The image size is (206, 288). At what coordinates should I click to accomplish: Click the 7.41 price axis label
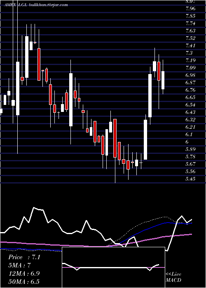(x=190, y=46)
